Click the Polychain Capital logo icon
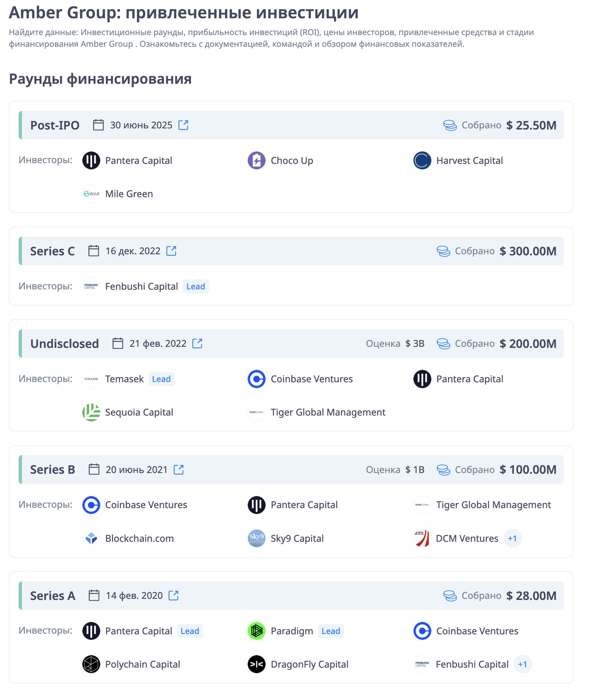The image size is (589, 698). click(91, 664)
